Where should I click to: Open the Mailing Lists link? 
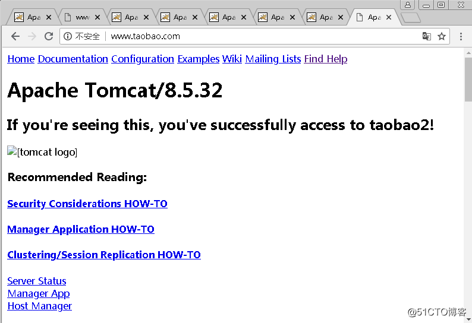[273, 59]
